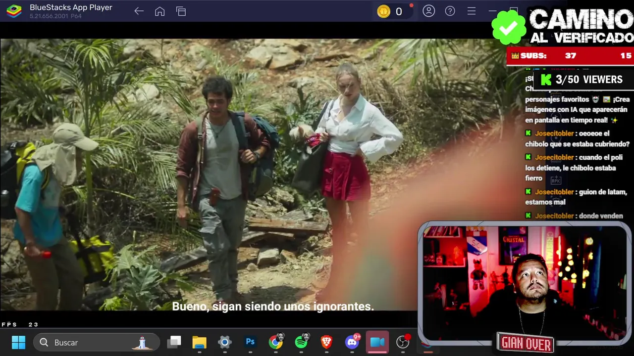The image size is (634, 356).
Task: Show recent apps in BlueStacks
Action: (x=181, y=11)
